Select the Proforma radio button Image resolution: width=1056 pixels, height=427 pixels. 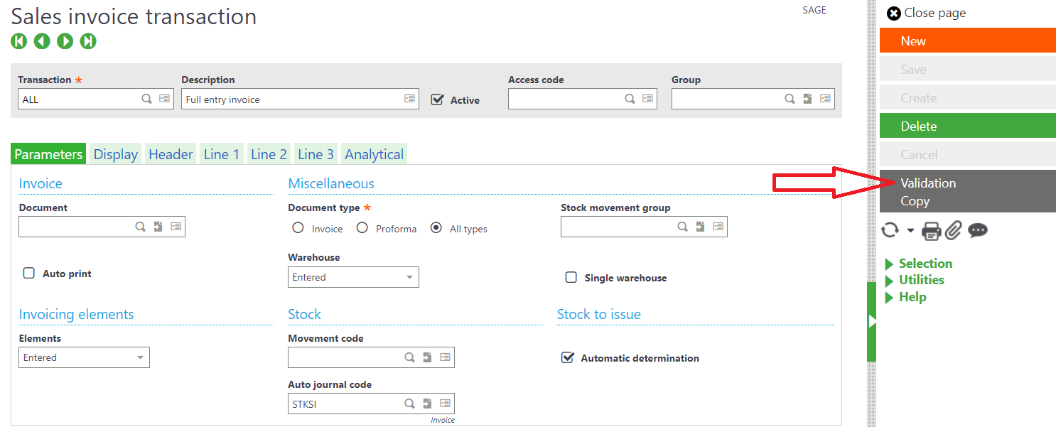click(363, 227)
